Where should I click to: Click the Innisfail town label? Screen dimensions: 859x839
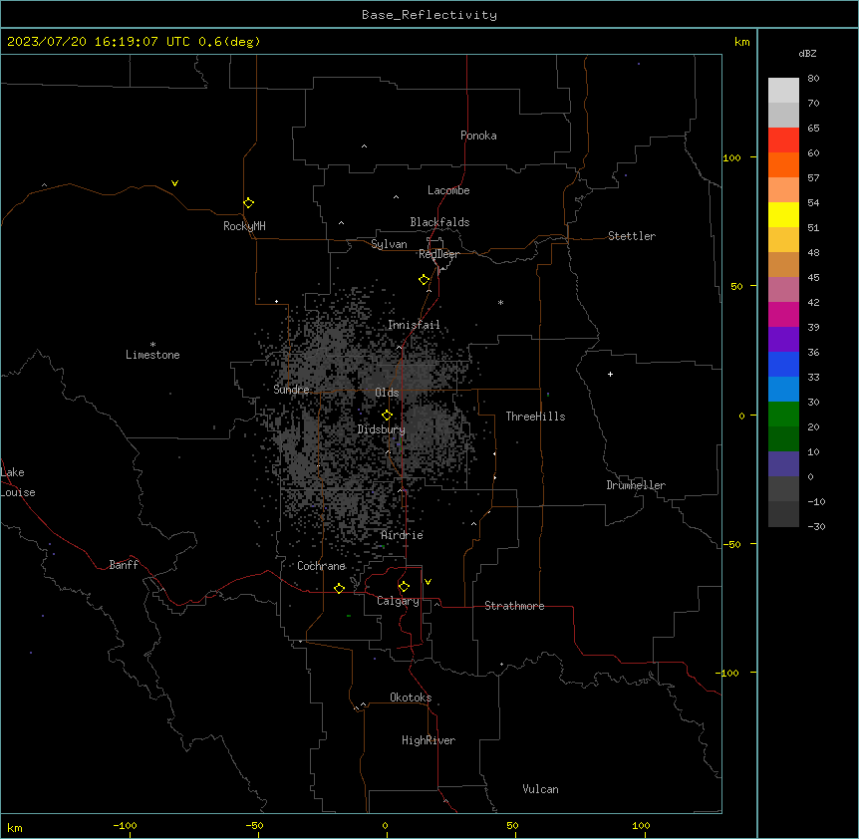[x=414, y=325]
